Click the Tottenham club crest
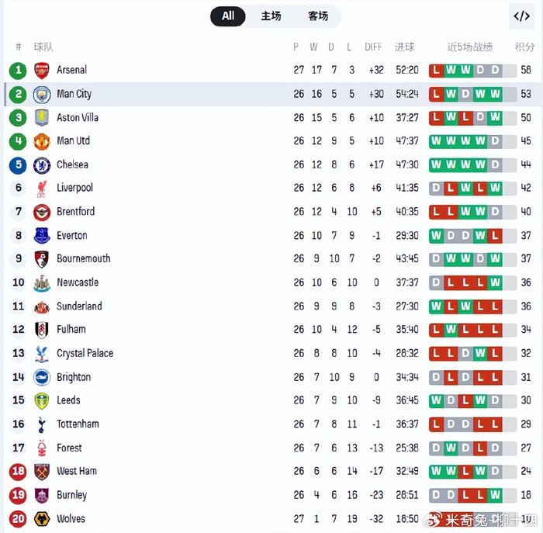This screenshot has height=533, width=543. [42, 424]
